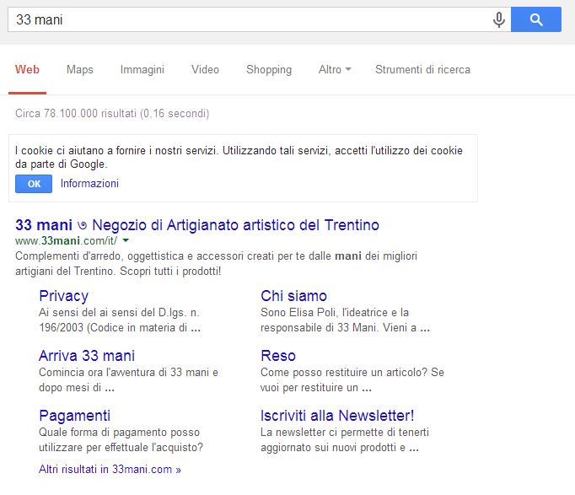Click the snippet starting 'Complementi d'arredo, oggettistica'
The width and height of the screenshot is (575, 495).
tap(217, 263)
